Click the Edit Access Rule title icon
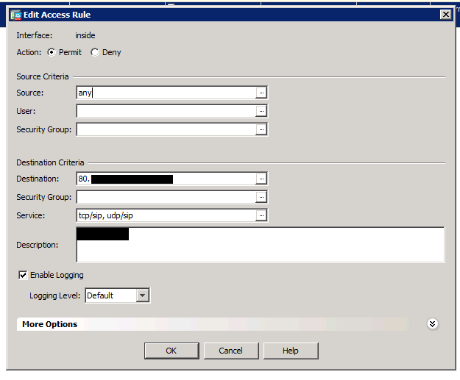The width and height of the screenshot is (460, 380). pyautogui.click(x=15, y=15)
